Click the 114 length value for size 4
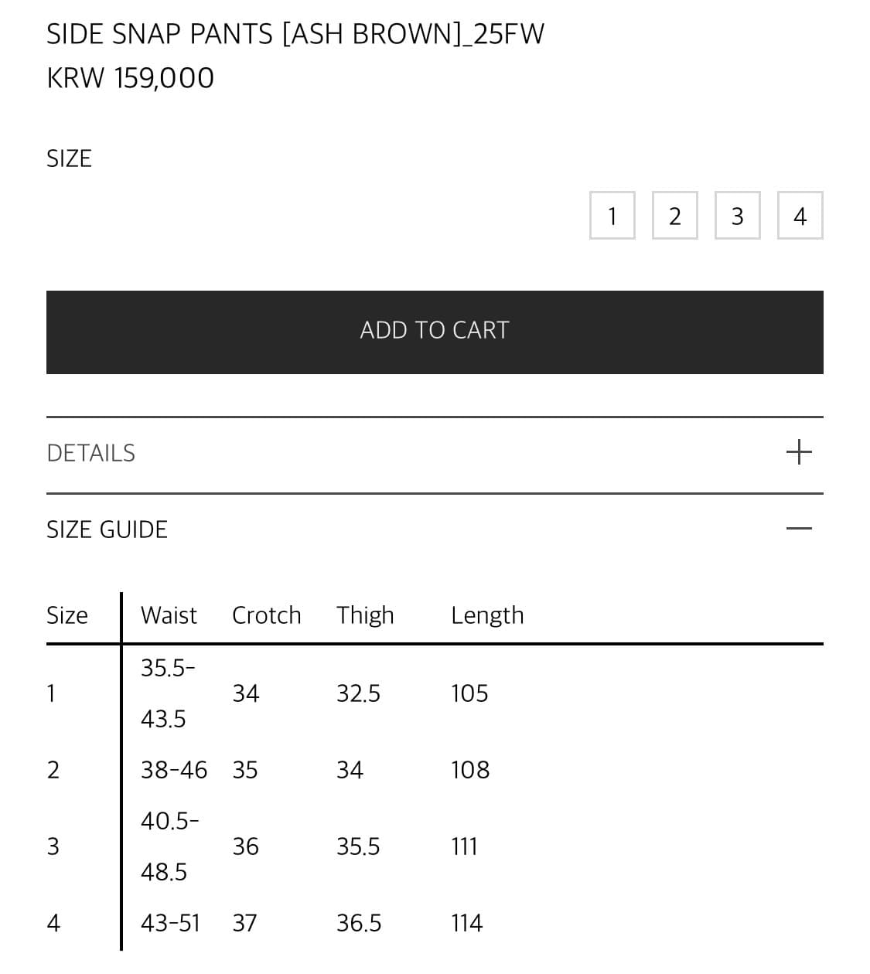This screenshot has width=870, height=974. click(x=466, y=923)
